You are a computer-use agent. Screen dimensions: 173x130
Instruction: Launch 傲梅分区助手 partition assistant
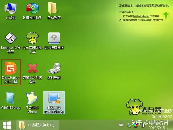click(x=32, y=11)
